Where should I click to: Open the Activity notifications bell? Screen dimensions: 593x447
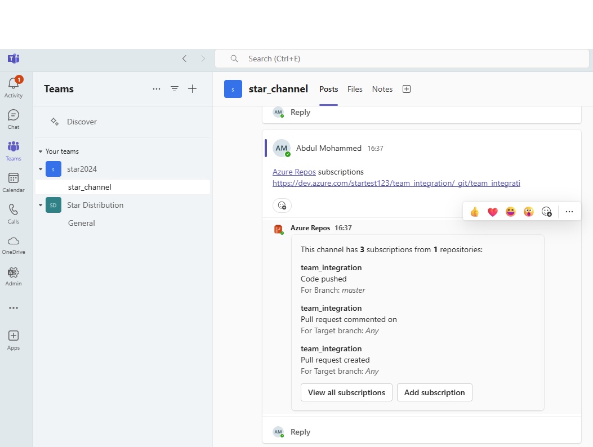pos(14,87)
